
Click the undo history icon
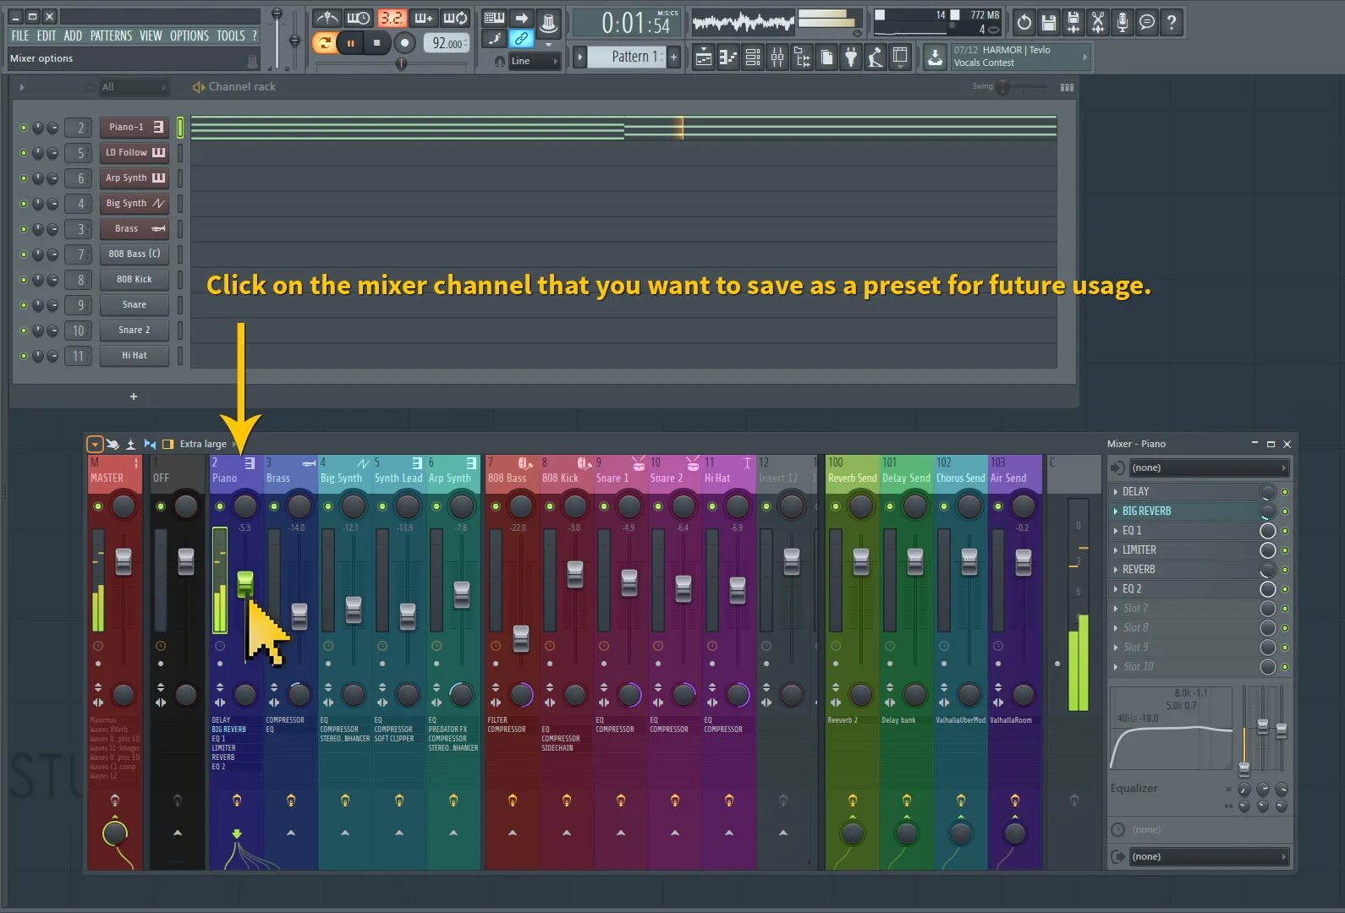(x=1024, y=23)
